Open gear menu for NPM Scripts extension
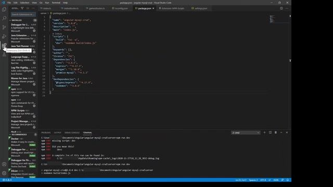333x187 pixels. pyautogui.click(x=34, y=116)
